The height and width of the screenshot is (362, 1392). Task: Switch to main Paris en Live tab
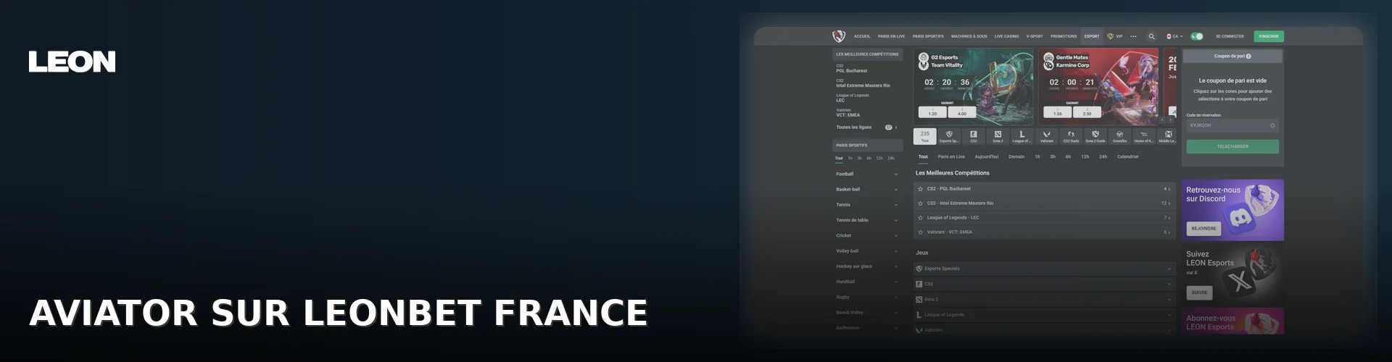(x=951, y=157)
